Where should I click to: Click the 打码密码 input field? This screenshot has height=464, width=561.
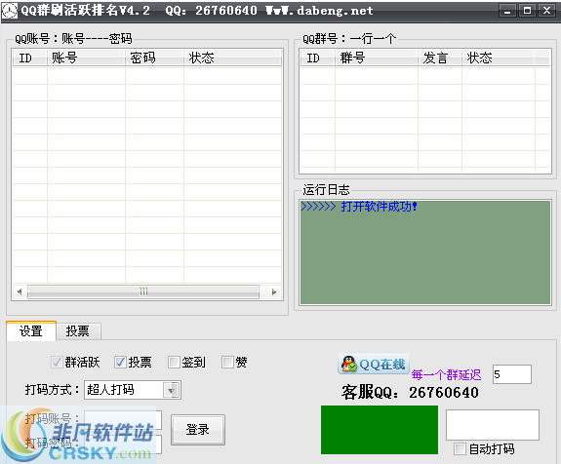click(x=123, y=444)
